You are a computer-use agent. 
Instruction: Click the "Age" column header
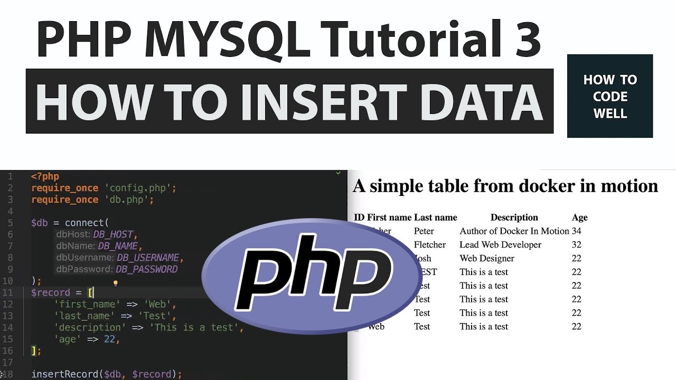(x=580, y=217)
